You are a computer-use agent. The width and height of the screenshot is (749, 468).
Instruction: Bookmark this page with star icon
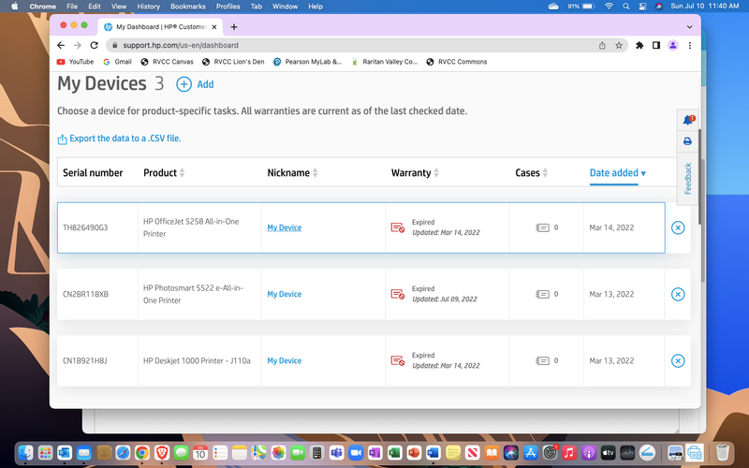point(619,45)
